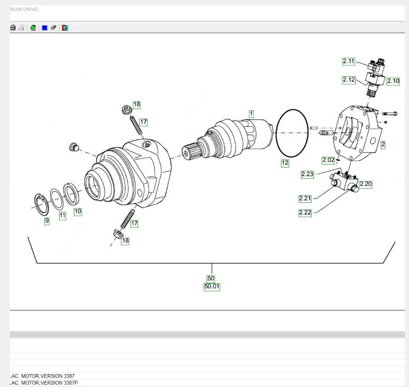Click the 2.12 part callout
This screenshot has width=409, height=387.
click(x=349, y=80)
